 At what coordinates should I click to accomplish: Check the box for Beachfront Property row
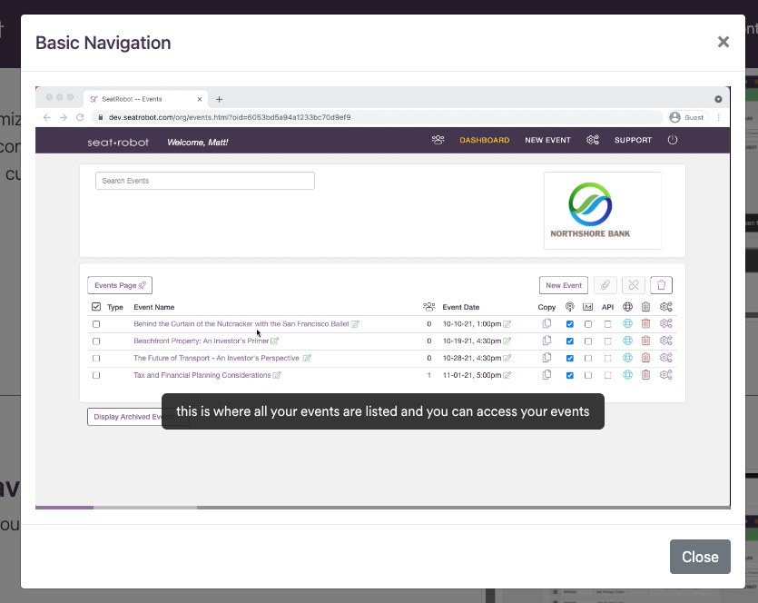tap(96, 341)
